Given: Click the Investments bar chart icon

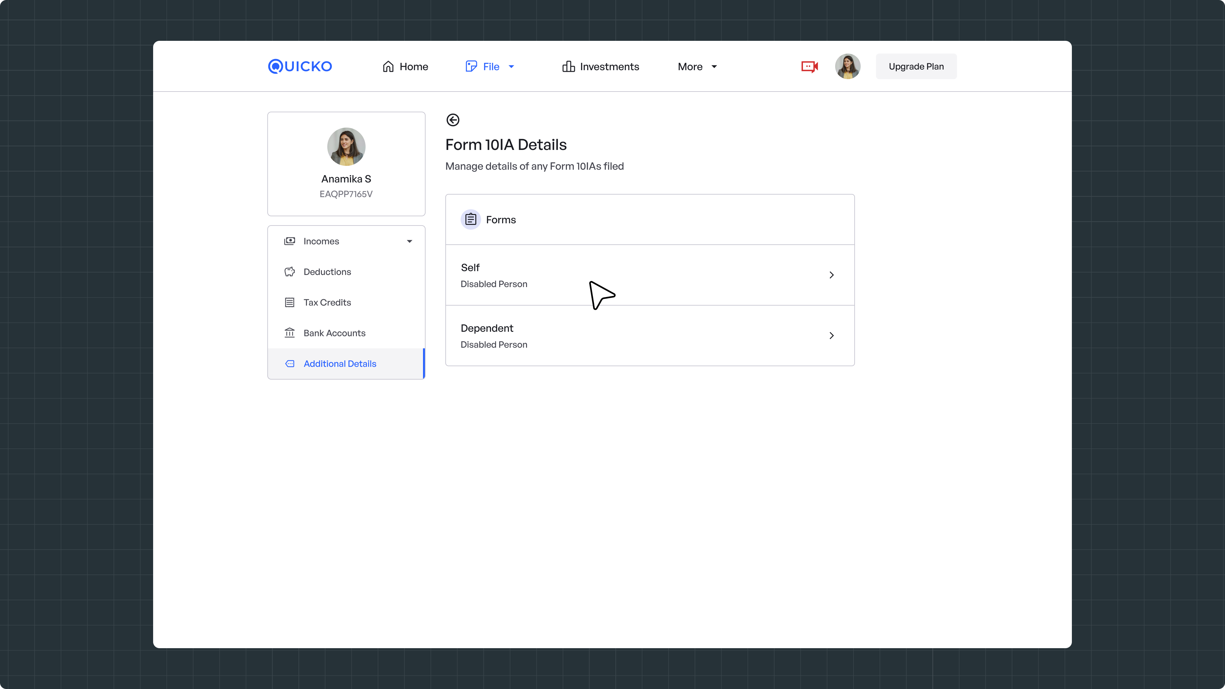Looking at the screenshot, I should click(569, 67).
